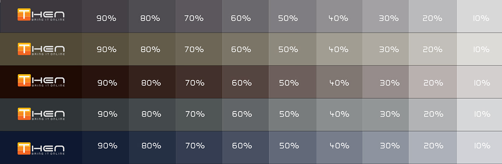Choose the 10% swatch in the navy row

point(479,147)
